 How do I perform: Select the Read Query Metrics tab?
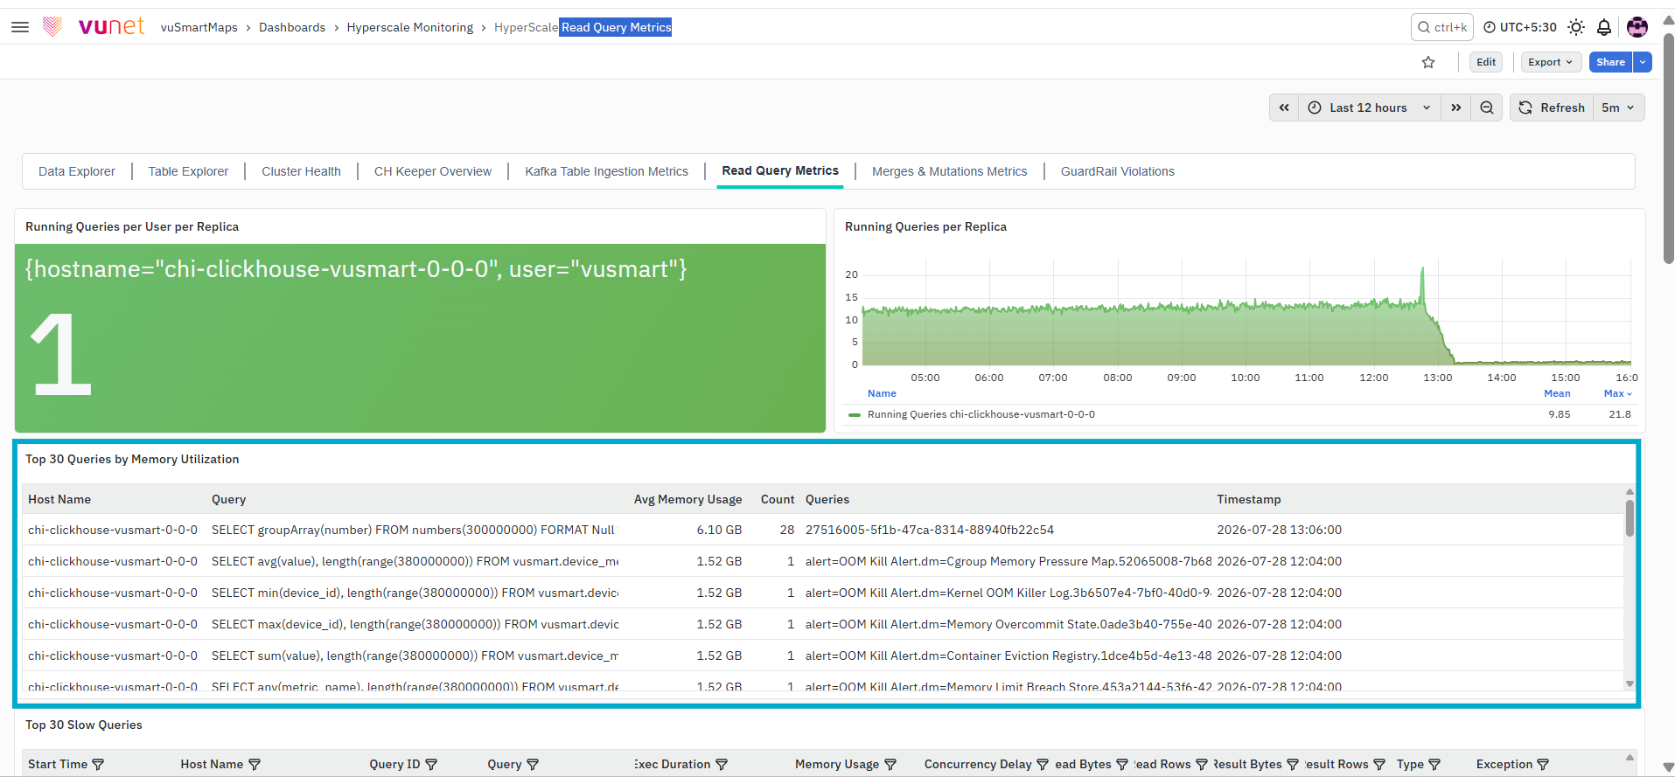tap(780, 170)
